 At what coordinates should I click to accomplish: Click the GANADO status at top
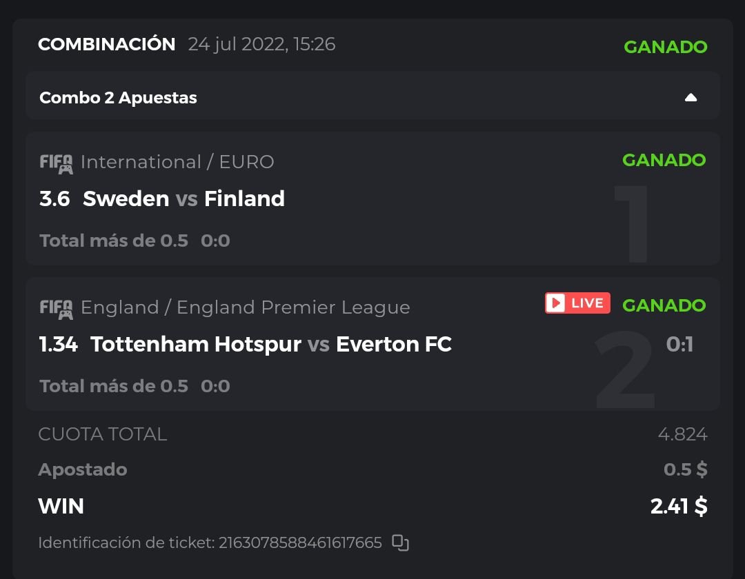point(665,47)
